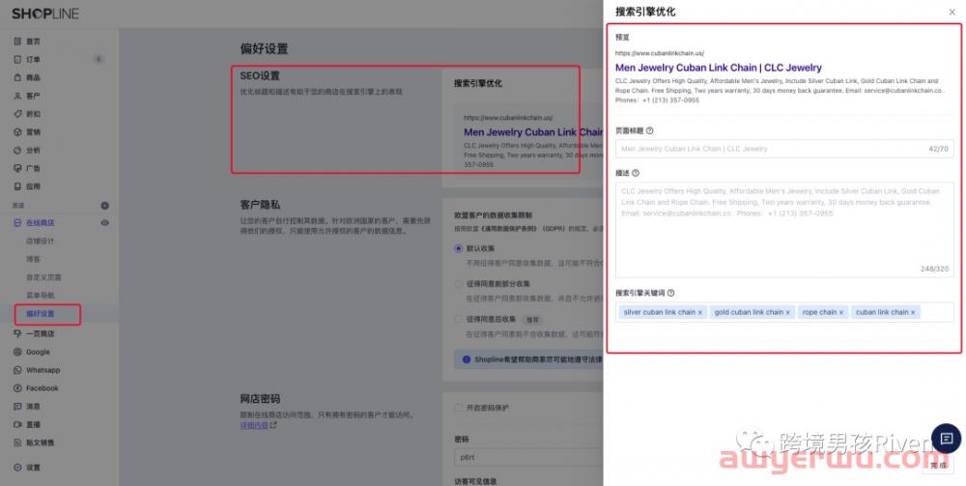Remove the 'rope chain' keyword tag
This screenshot has width=966, height=486.
point(841,313)
